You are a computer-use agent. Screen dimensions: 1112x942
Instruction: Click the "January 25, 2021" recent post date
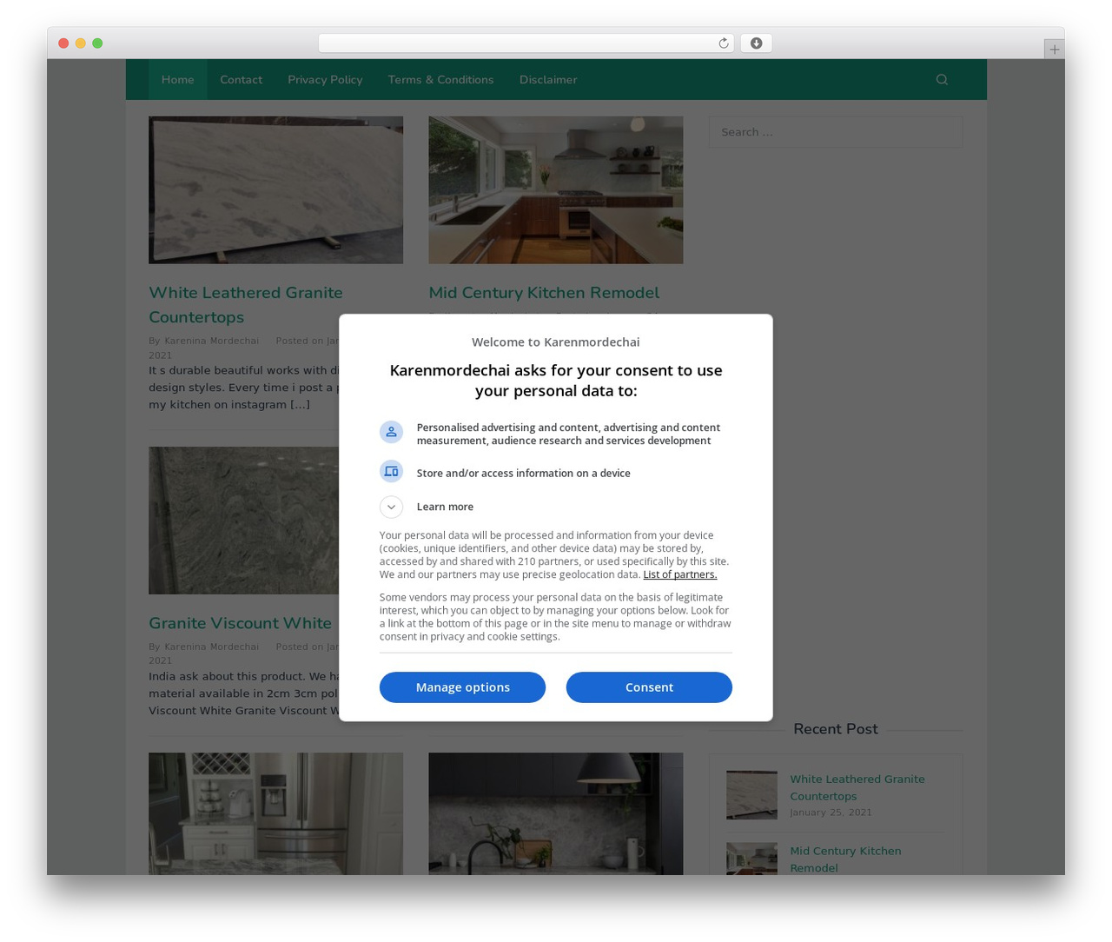(x=831, y=813)
